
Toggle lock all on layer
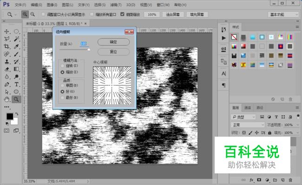[x=269, y=132]
